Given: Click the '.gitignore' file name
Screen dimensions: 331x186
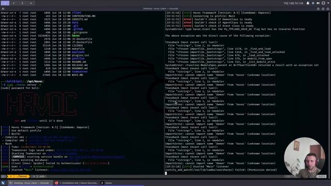Looking at the screenshot, I should [80, 33].
